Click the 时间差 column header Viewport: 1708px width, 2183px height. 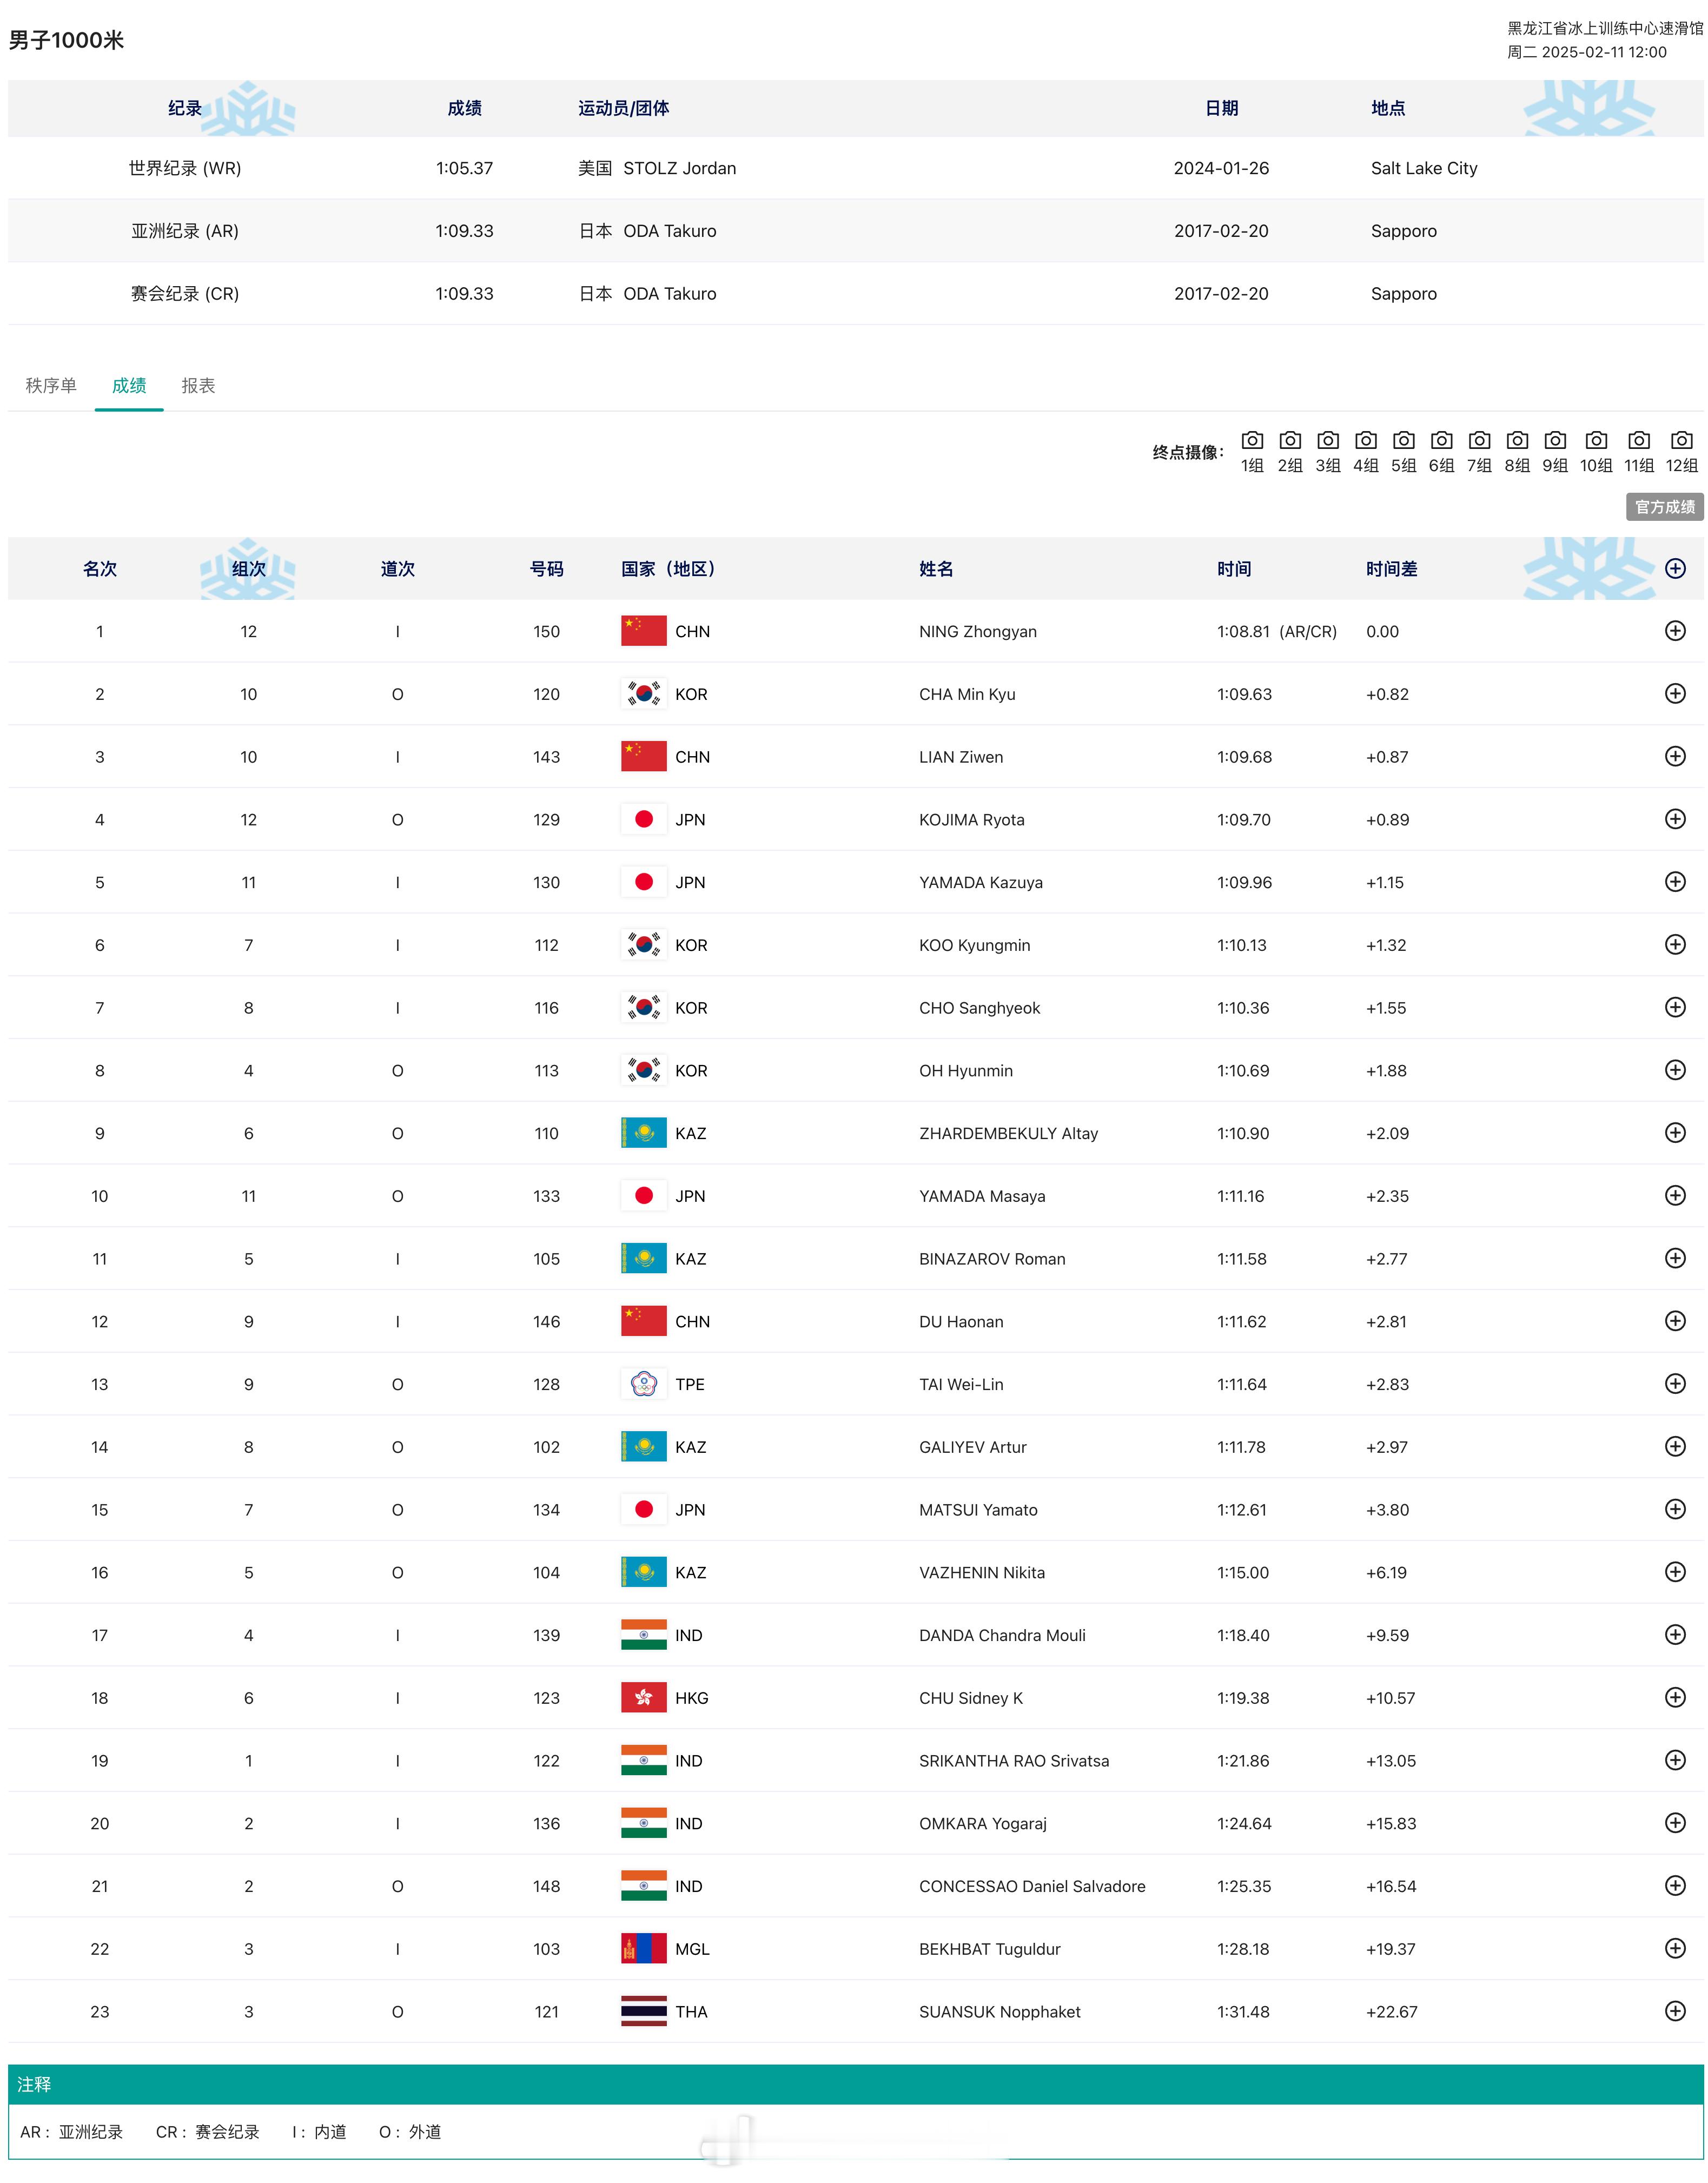coord(1392,569)
